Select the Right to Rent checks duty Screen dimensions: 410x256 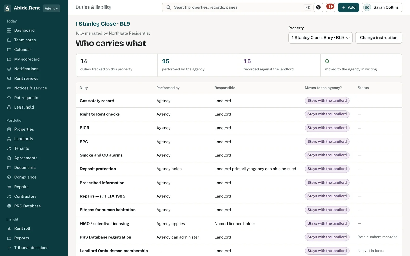point(100,114)
